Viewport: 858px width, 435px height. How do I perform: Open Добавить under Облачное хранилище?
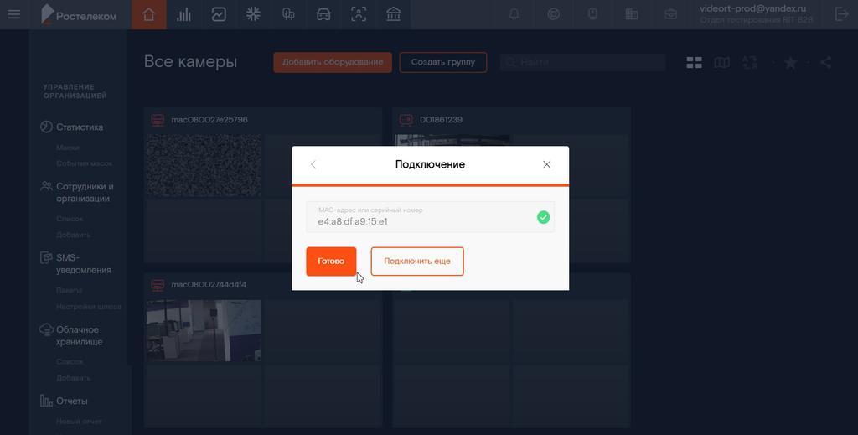[x=74, y=378]
